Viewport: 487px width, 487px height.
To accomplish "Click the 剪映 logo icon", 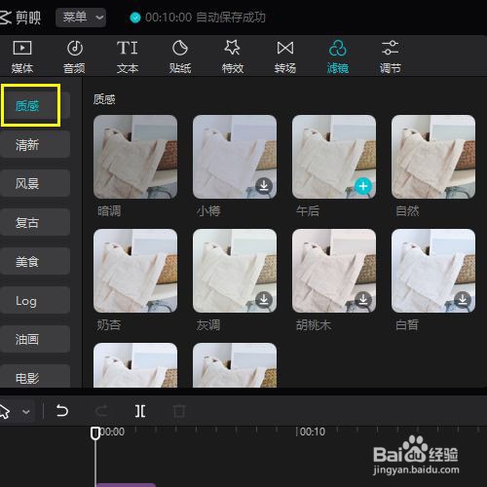I will tap(6, 17).
